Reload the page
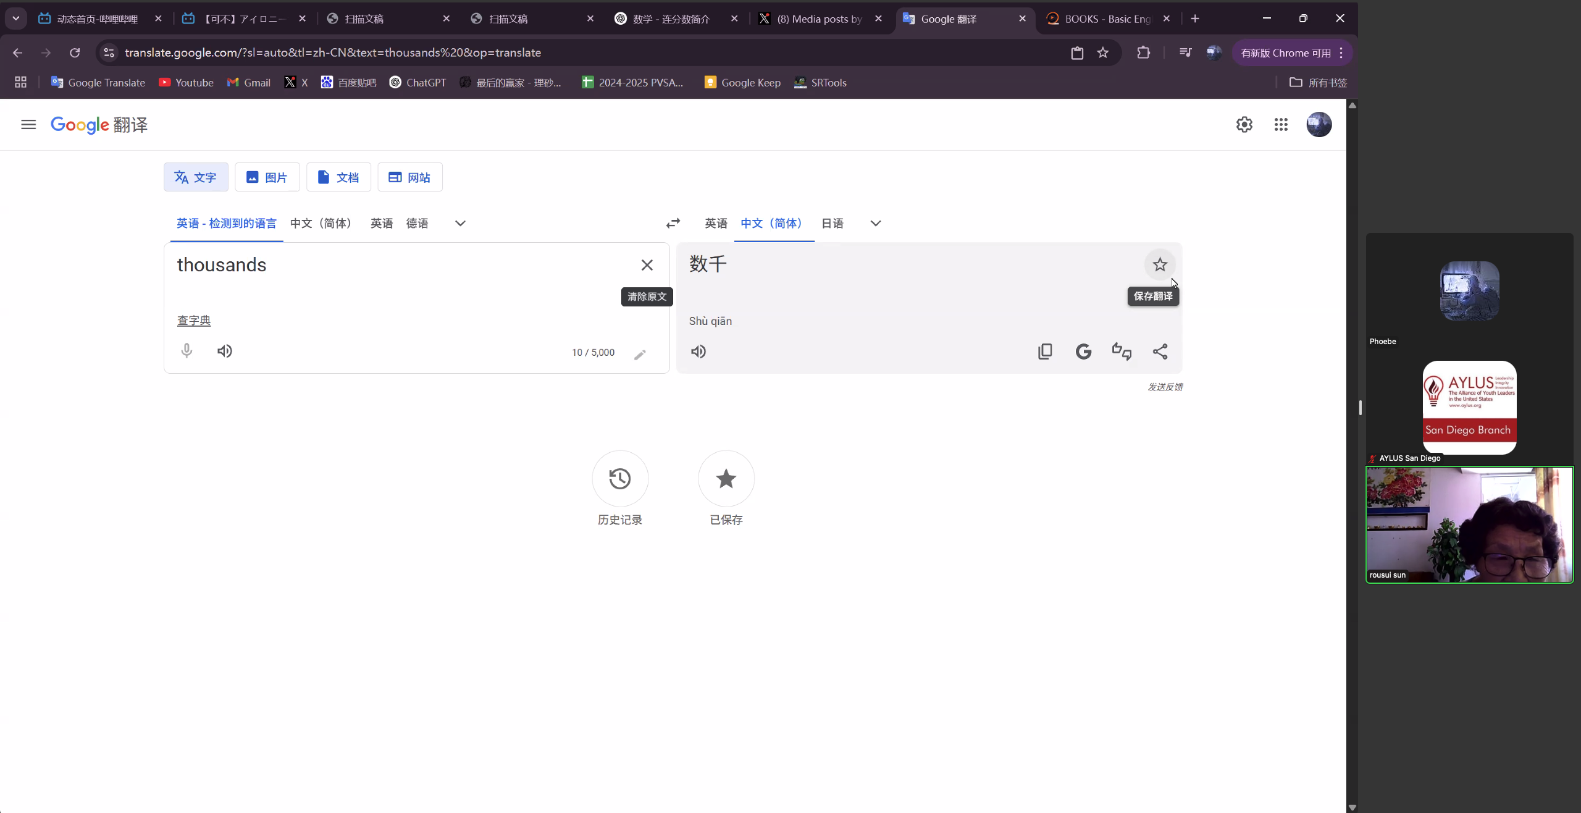Screen dimensions: 1581x813 (x=75, y=53)
